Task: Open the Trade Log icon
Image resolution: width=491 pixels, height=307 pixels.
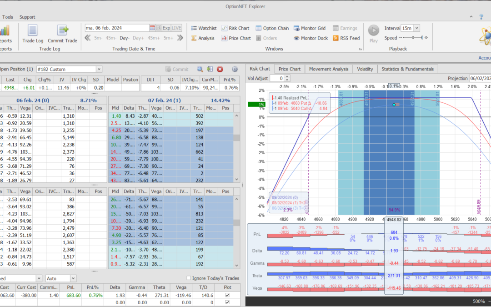Action: tap(32, 31)
